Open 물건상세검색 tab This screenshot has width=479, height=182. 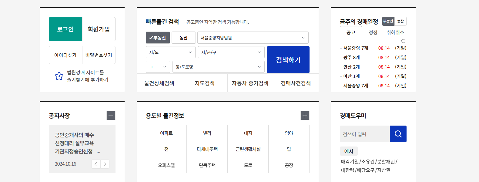point(159,83)
